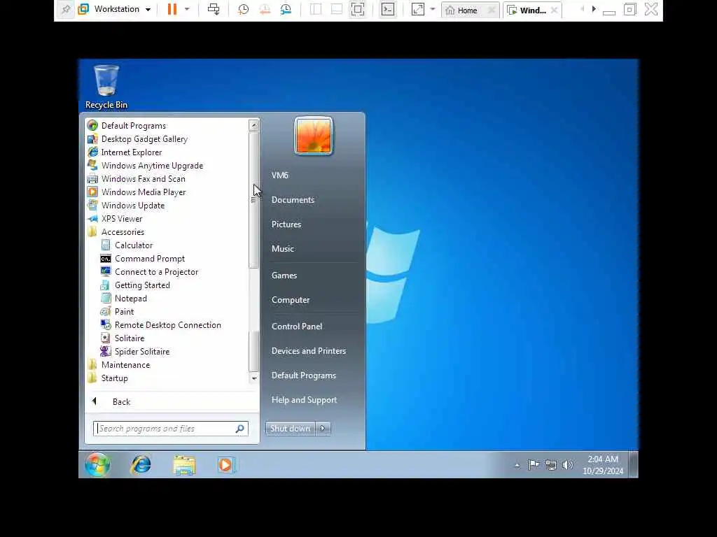This screenshot has height=537, width=717.
Task: Click the next tab arrow
Action: pos(594,8)
